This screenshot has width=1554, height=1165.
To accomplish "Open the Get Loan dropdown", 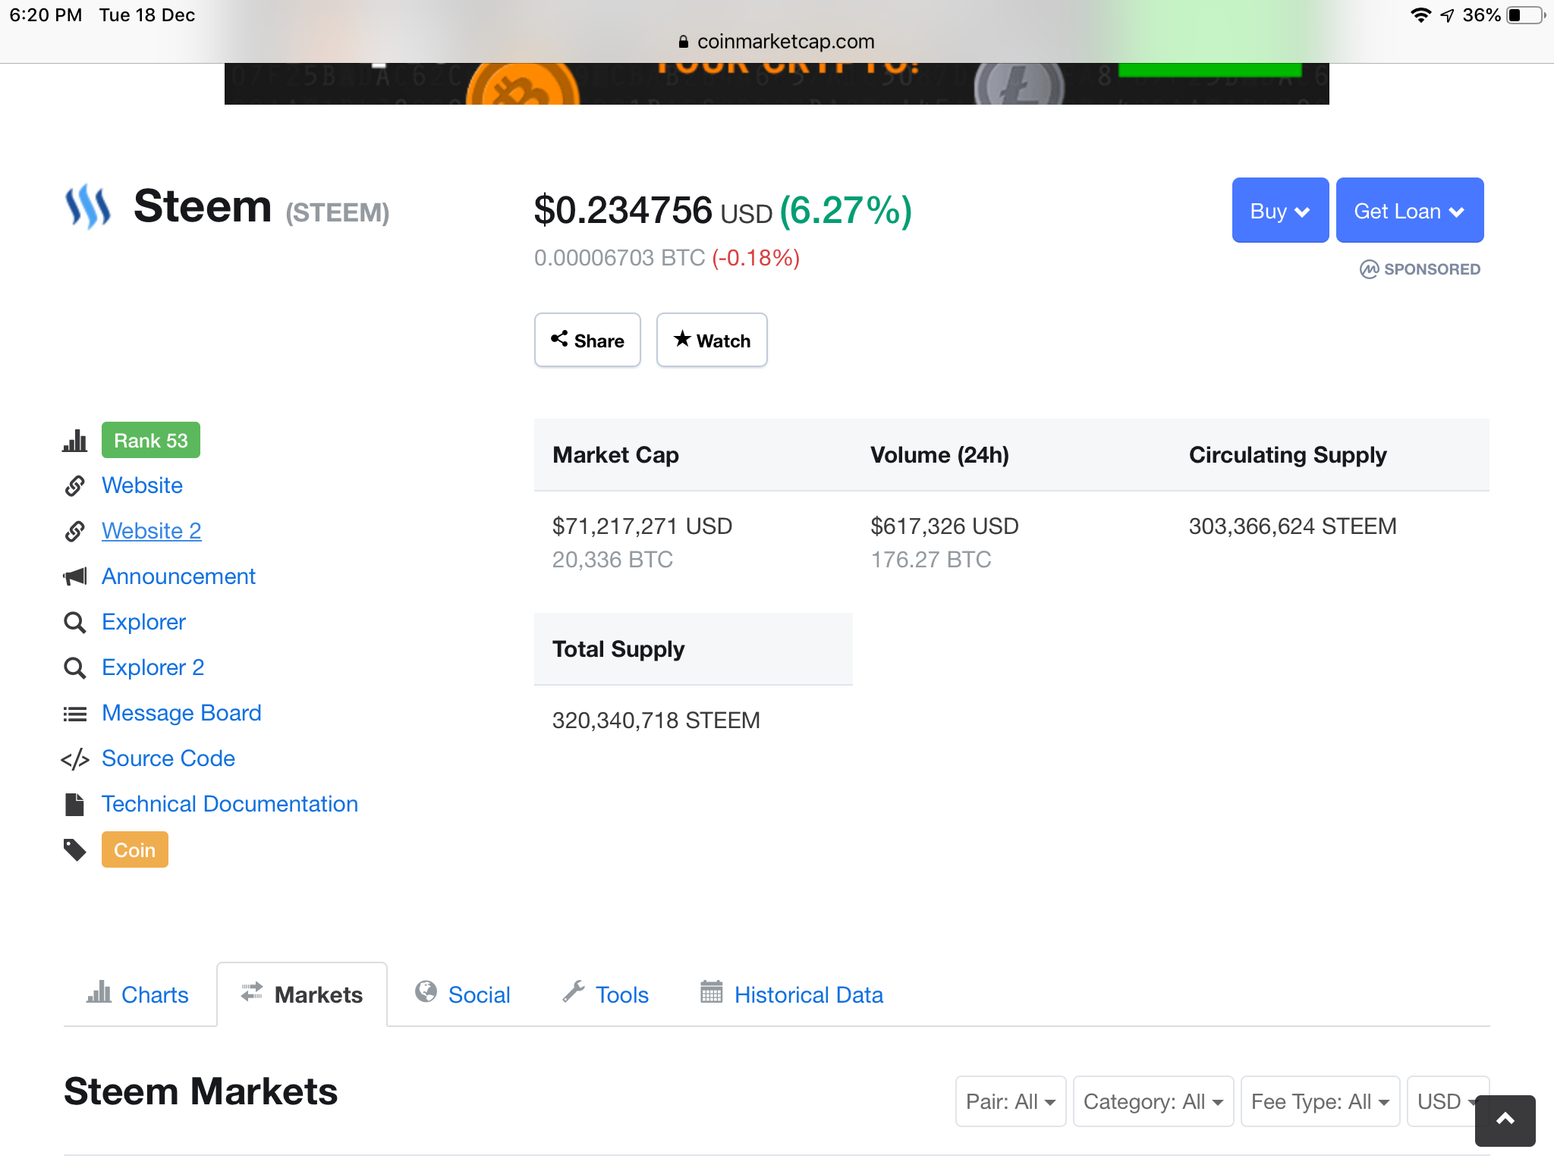I will [x=1409, y=211].
